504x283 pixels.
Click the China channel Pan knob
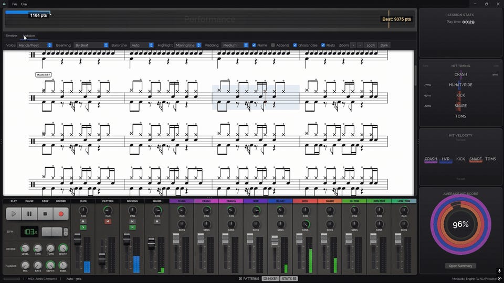tap(182, 211)
